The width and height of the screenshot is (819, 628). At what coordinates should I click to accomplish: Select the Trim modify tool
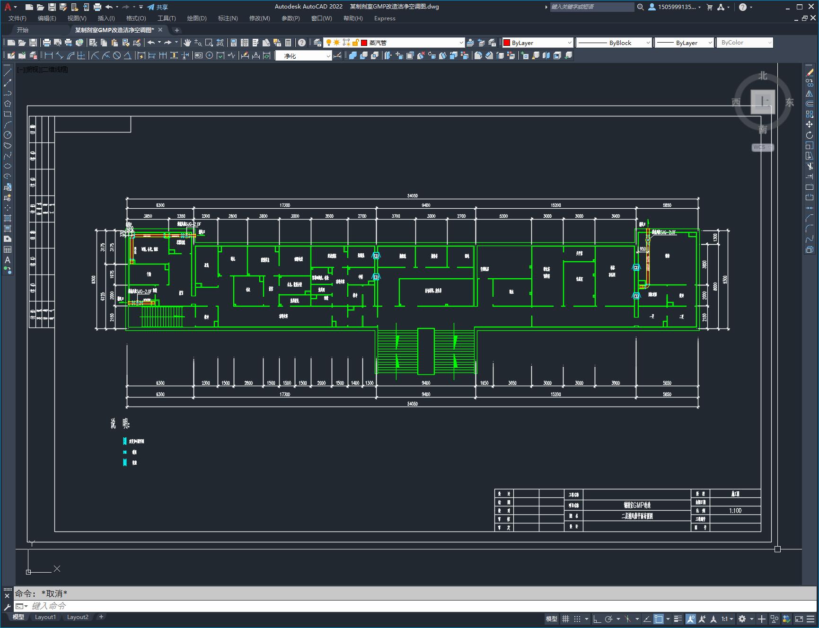pyautogui.click(x=810, y=166)
